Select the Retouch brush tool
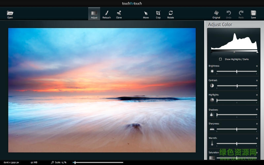Image resolution: width=264 pixels, height=165 pixels. point(107,14)
